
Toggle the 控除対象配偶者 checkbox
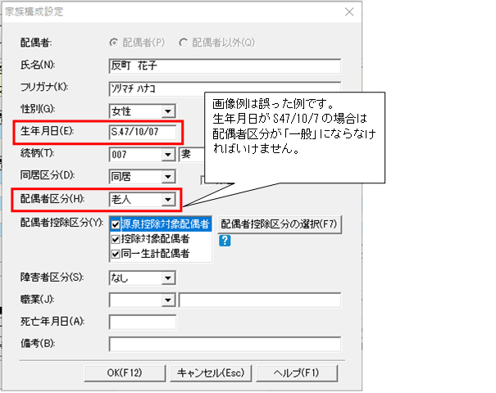pos(116,239)
